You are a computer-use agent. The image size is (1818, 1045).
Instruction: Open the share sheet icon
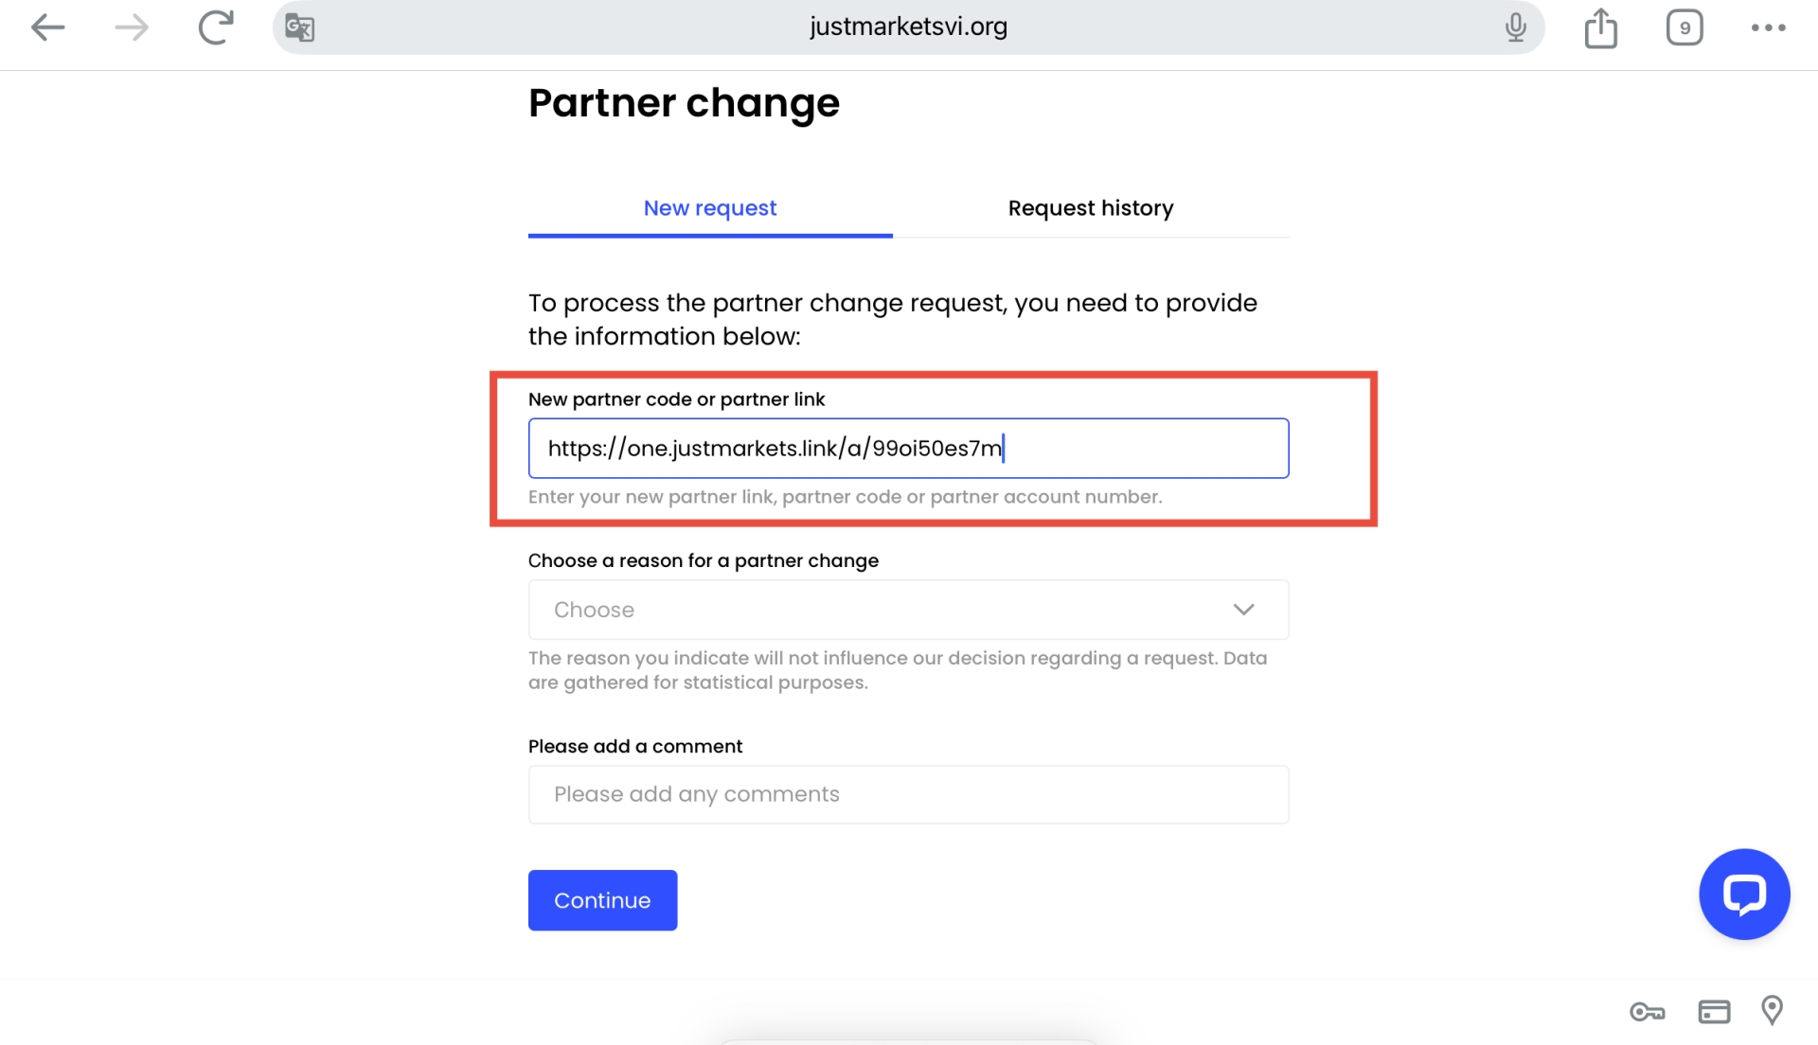[x=1600, y=27]
